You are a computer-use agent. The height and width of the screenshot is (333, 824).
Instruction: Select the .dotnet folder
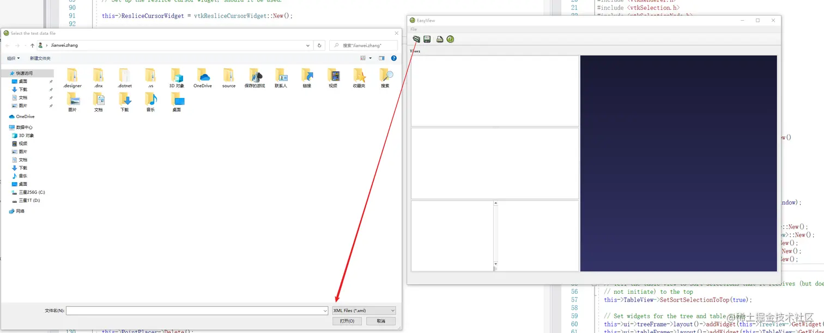click(125, 78)
